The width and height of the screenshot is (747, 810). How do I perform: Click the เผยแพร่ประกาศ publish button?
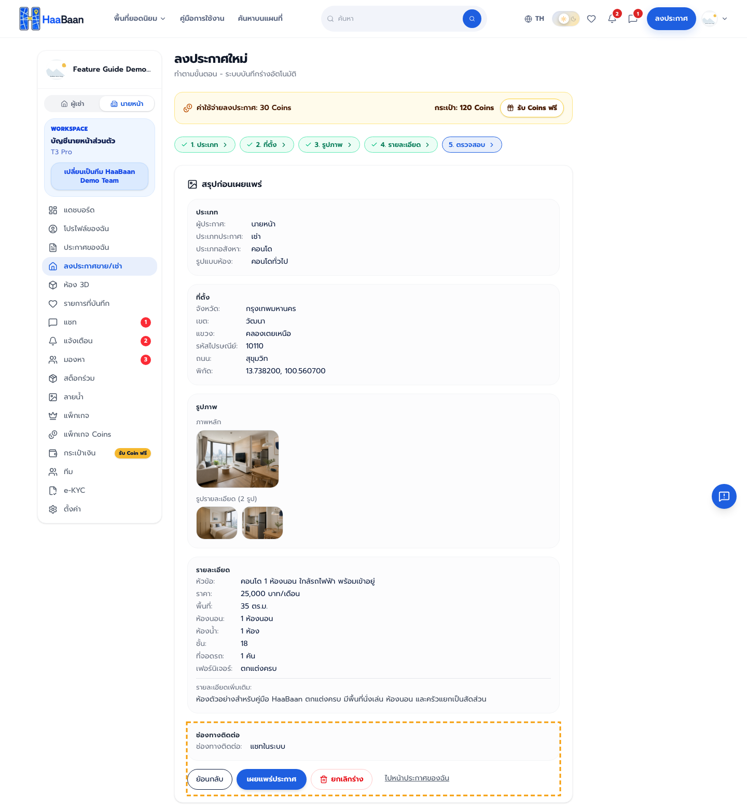271,779
